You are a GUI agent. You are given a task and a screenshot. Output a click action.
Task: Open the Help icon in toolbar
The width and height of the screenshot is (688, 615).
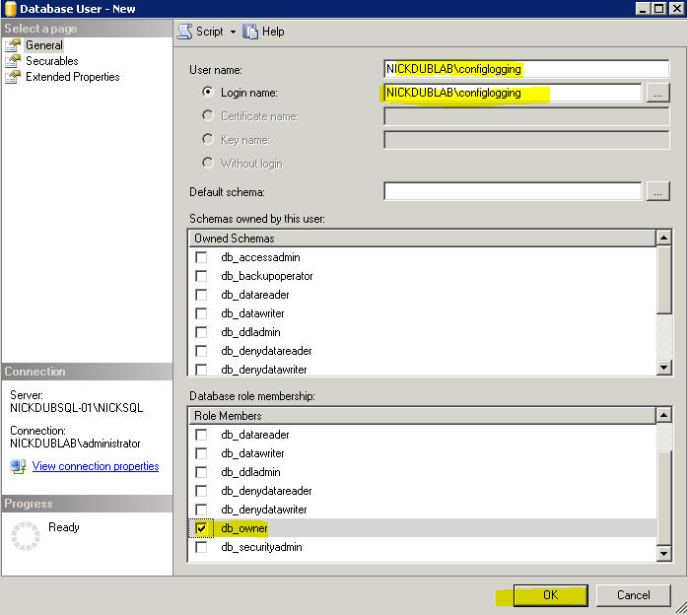(252, 31)
